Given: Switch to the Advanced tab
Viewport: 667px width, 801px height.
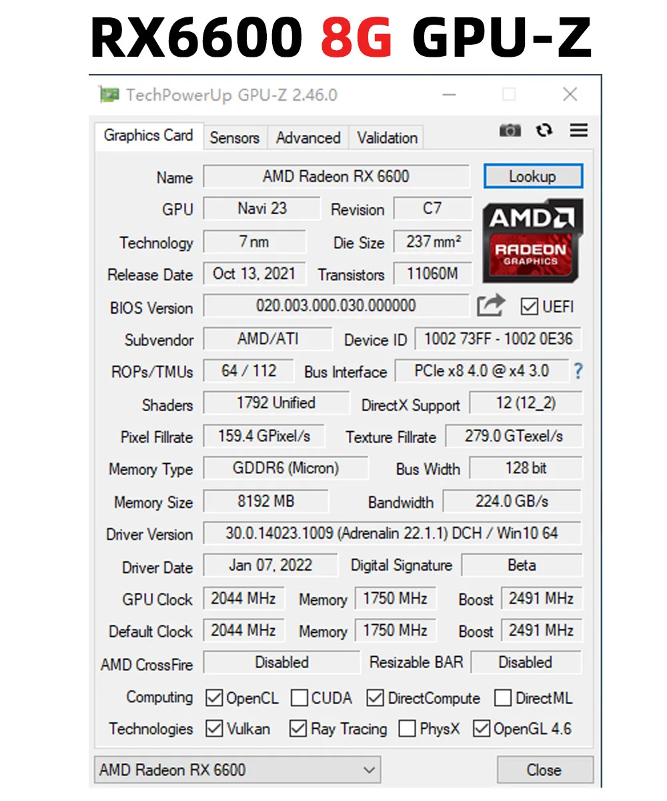Looking at the screenshot, I should tap(308, 138).
